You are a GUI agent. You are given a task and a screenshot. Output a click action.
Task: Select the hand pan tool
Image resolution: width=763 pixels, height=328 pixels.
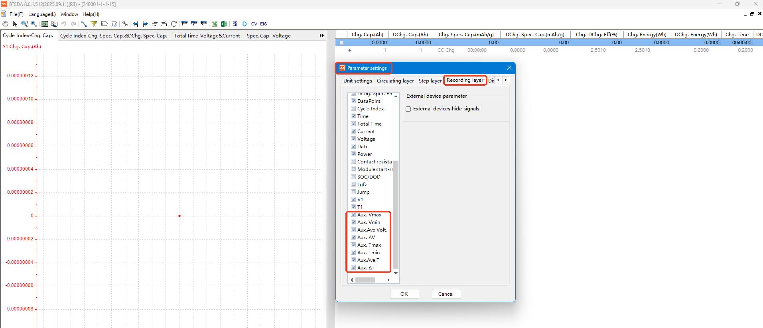pos(5,24)
